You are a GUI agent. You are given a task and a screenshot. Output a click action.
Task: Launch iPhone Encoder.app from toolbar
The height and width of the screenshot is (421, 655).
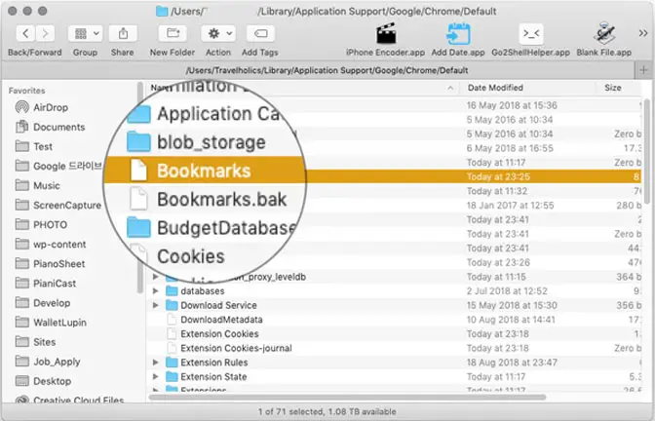coord(386,33)
